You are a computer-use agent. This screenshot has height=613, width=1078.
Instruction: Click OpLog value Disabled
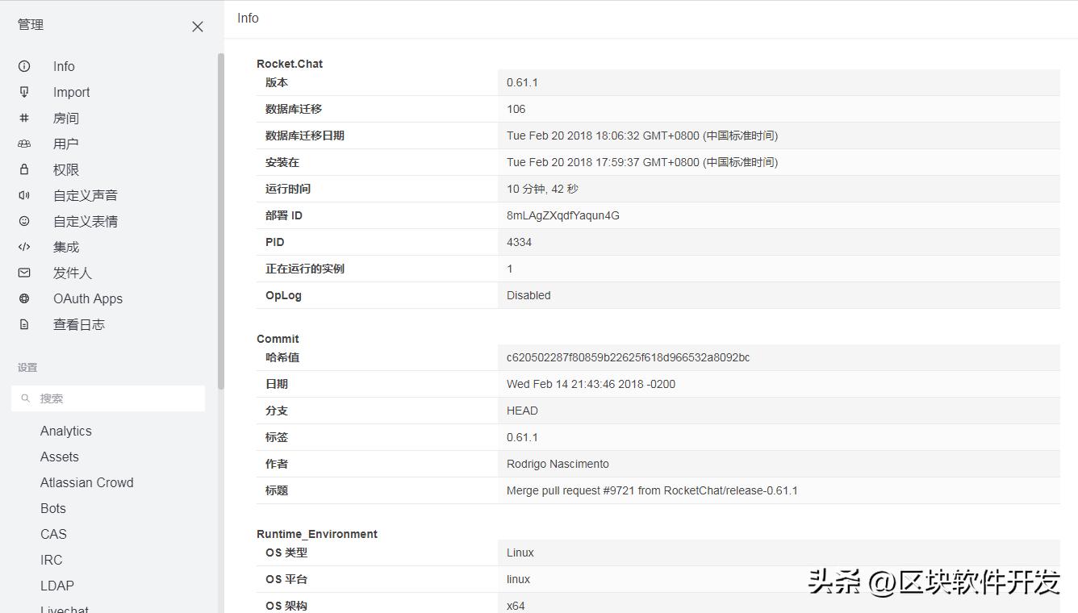(x=529, y=295)
